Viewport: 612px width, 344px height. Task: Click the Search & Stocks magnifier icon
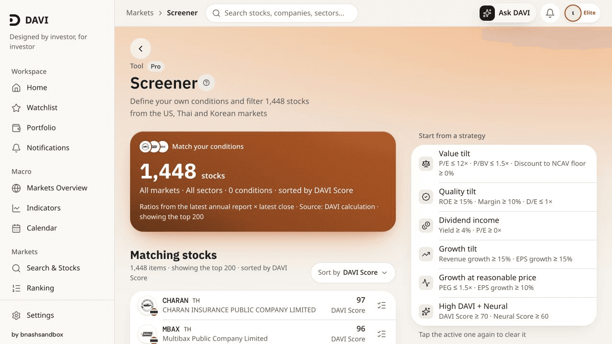point(16,268)
